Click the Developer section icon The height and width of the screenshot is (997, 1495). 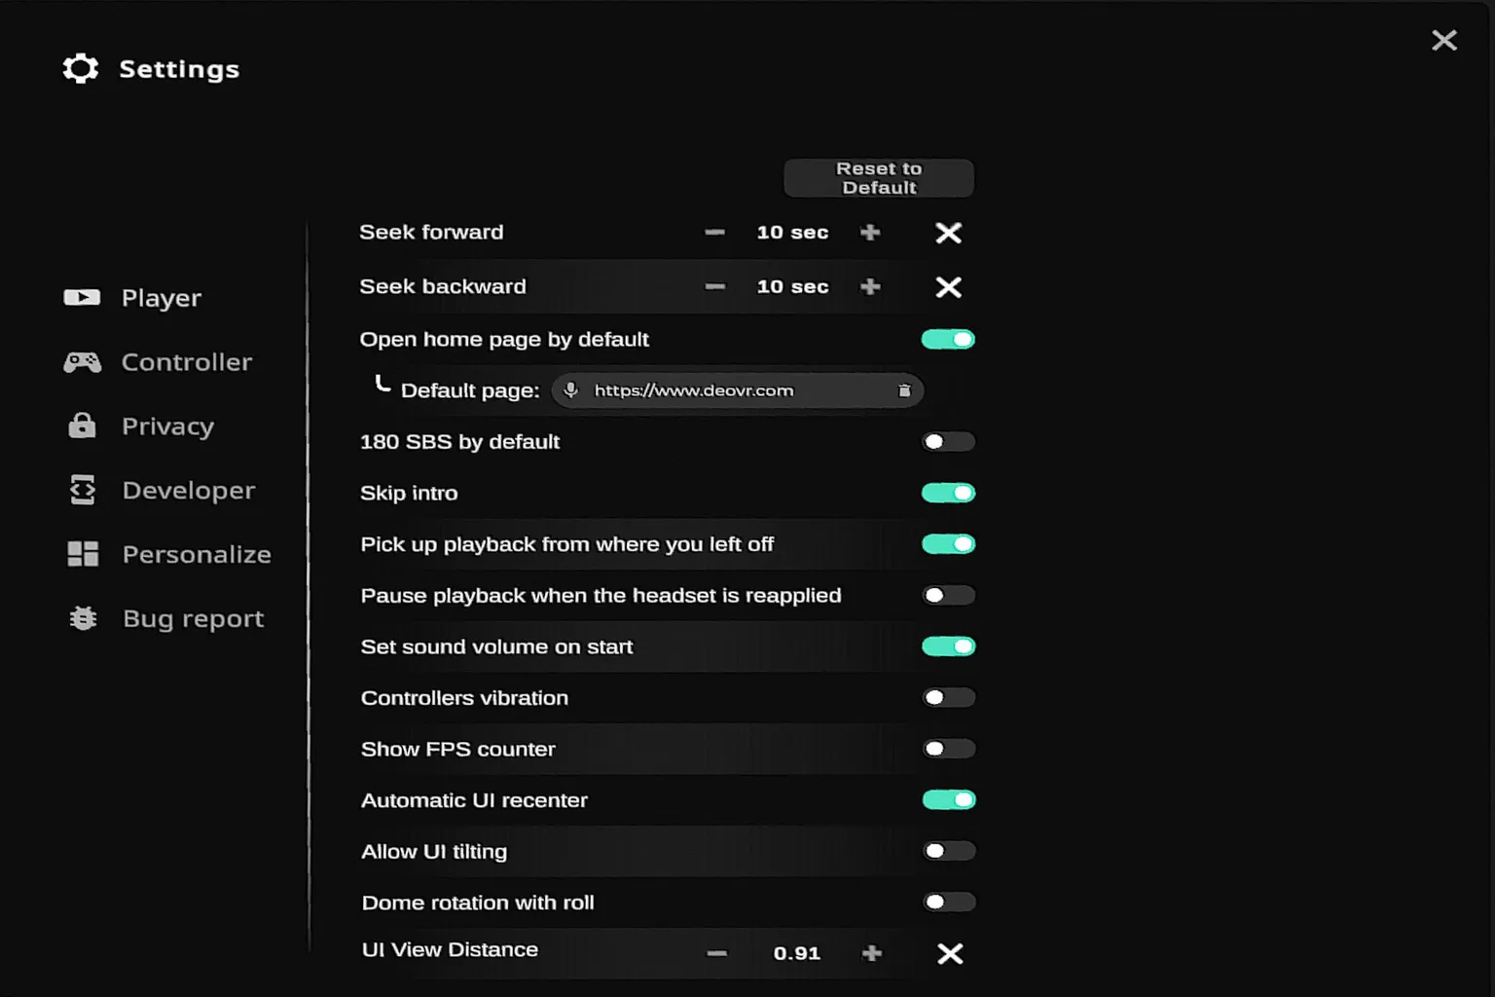[x=82, y=490]
